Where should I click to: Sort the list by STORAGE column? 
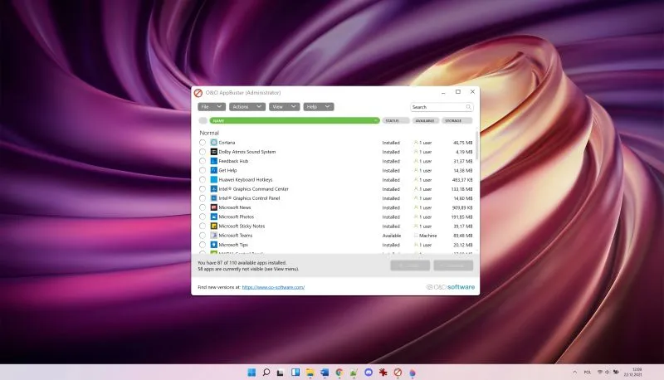tap(456, 120)
